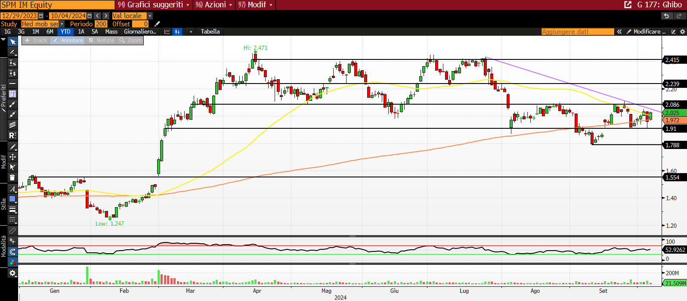Select the line segment with endpoints tool
The width and height of the screenshot is (687, 301).
tap(12, 104)
